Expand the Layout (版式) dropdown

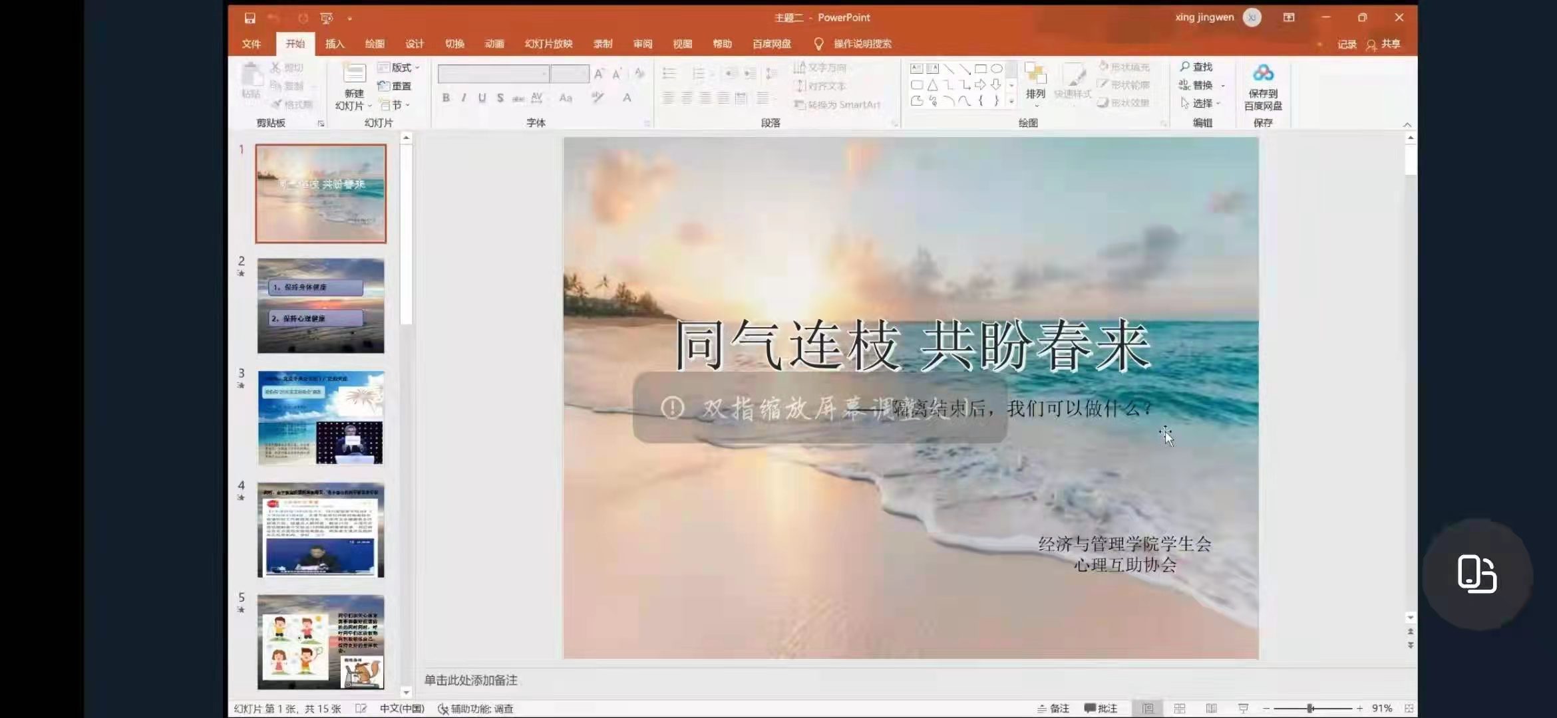pos(399,68)
